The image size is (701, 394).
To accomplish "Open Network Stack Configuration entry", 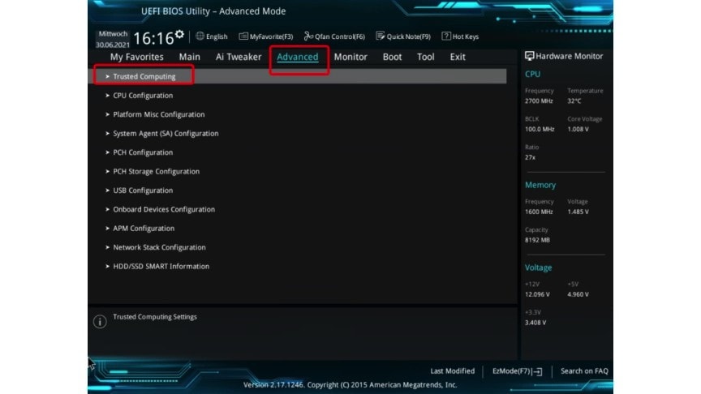I will [159, 247].
